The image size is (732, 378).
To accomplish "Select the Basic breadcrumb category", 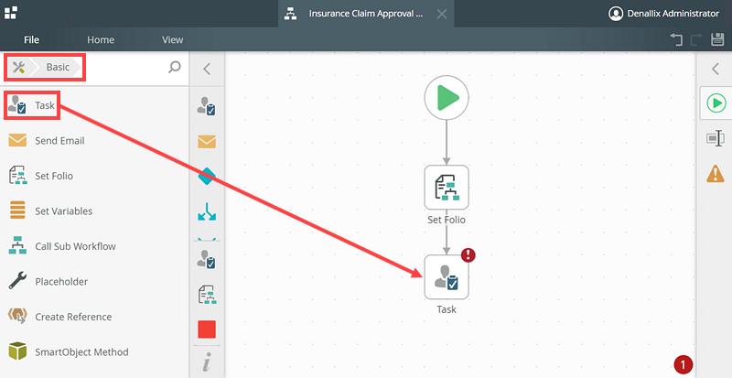I will click(58, 68).
